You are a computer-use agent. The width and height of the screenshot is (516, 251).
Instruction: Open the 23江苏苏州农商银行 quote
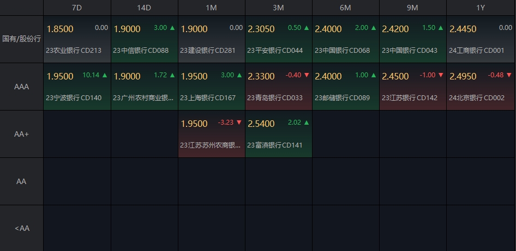coord(211,134)
